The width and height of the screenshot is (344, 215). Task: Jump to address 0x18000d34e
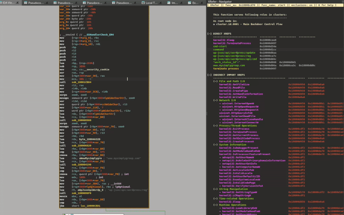tap(268, 46)
